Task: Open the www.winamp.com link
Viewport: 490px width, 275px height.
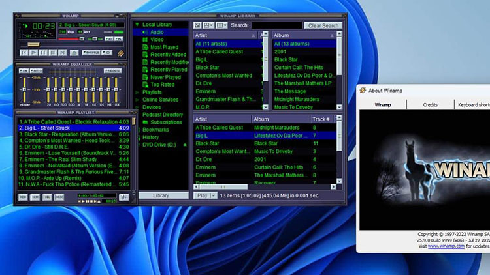Action: point(446,246)
